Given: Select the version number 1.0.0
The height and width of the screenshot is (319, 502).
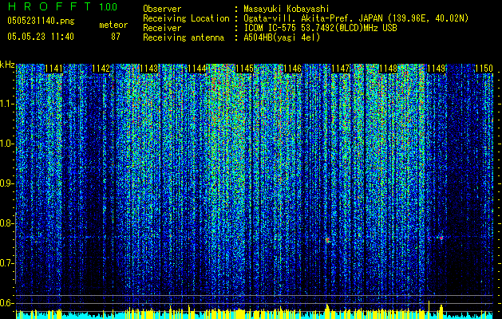Looking at the screenshot, I should [108, 6].
